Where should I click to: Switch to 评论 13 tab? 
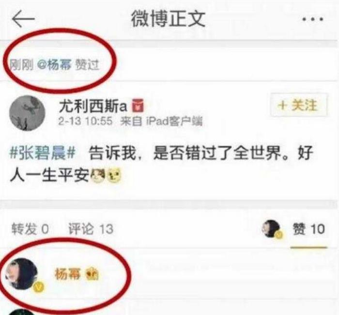pos(91,229)
